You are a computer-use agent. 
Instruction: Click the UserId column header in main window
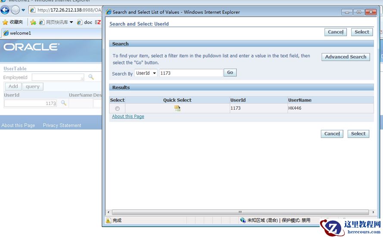point(12,95)
